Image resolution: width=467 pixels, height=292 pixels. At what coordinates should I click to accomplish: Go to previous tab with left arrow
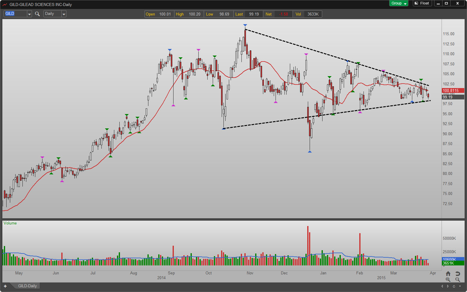pyautogui.click(x=442, y=286)
